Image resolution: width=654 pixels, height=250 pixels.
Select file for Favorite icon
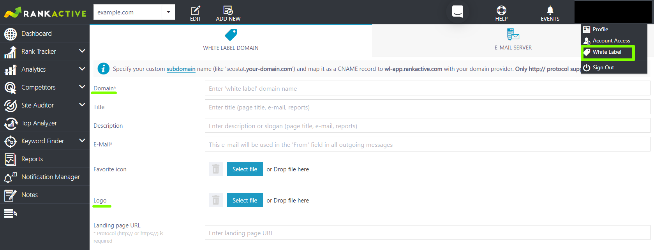tap(245, 169)
